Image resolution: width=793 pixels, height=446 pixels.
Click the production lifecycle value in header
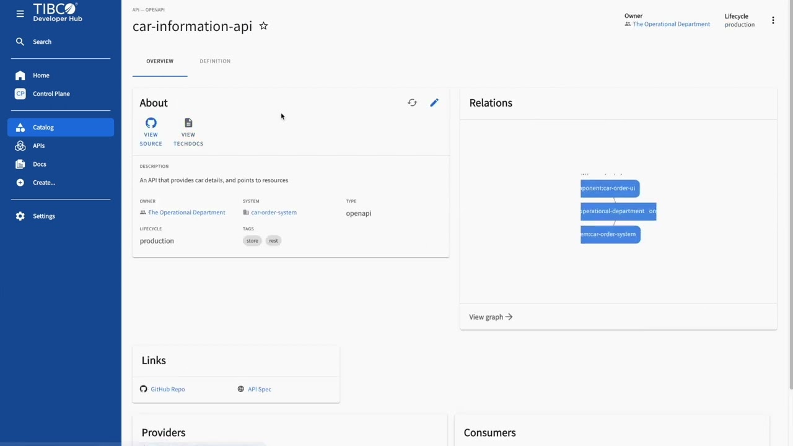pyautogui.click(x=740, y=25)
